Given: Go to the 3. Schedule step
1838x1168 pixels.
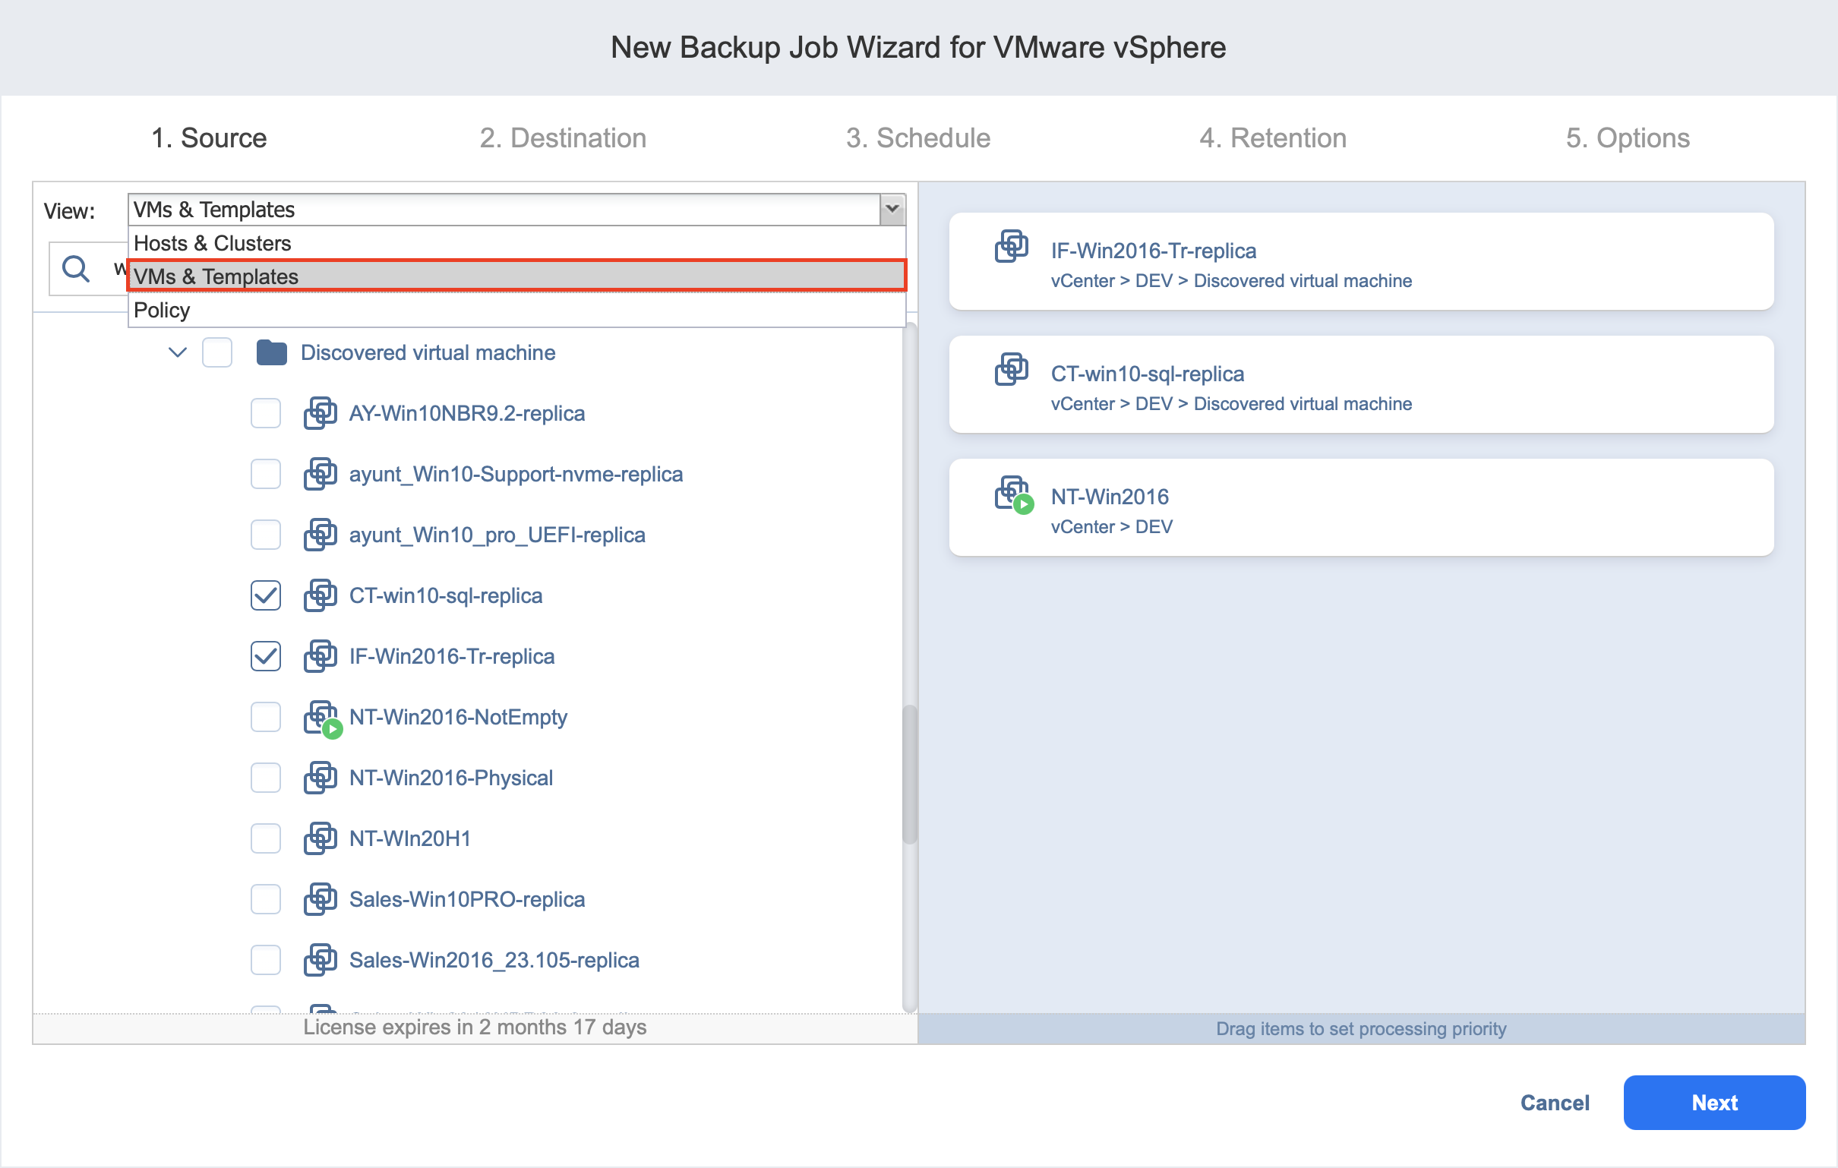Looking at the screenshot, I should click(x=917, y=138).
